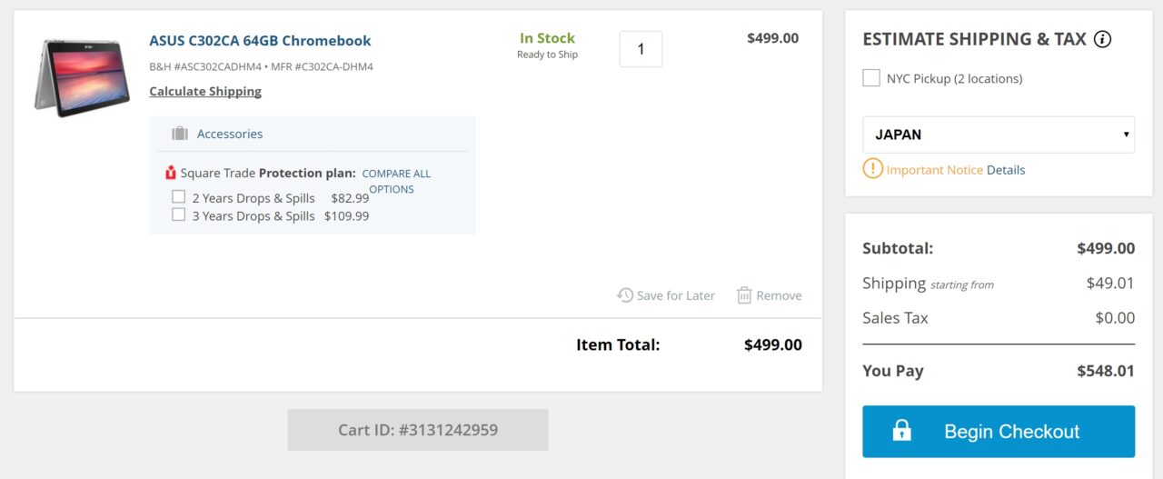Screen dimensions: 1163x479
Task: Click the quantity input field
Action: (x=641, y=49)
